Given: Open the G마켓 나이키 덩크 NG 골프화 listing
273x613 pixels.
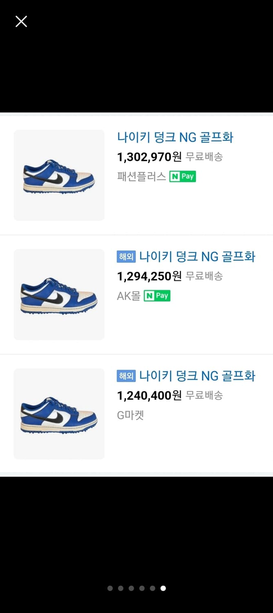Looking at the screenshot, I should tap(197, 376).
